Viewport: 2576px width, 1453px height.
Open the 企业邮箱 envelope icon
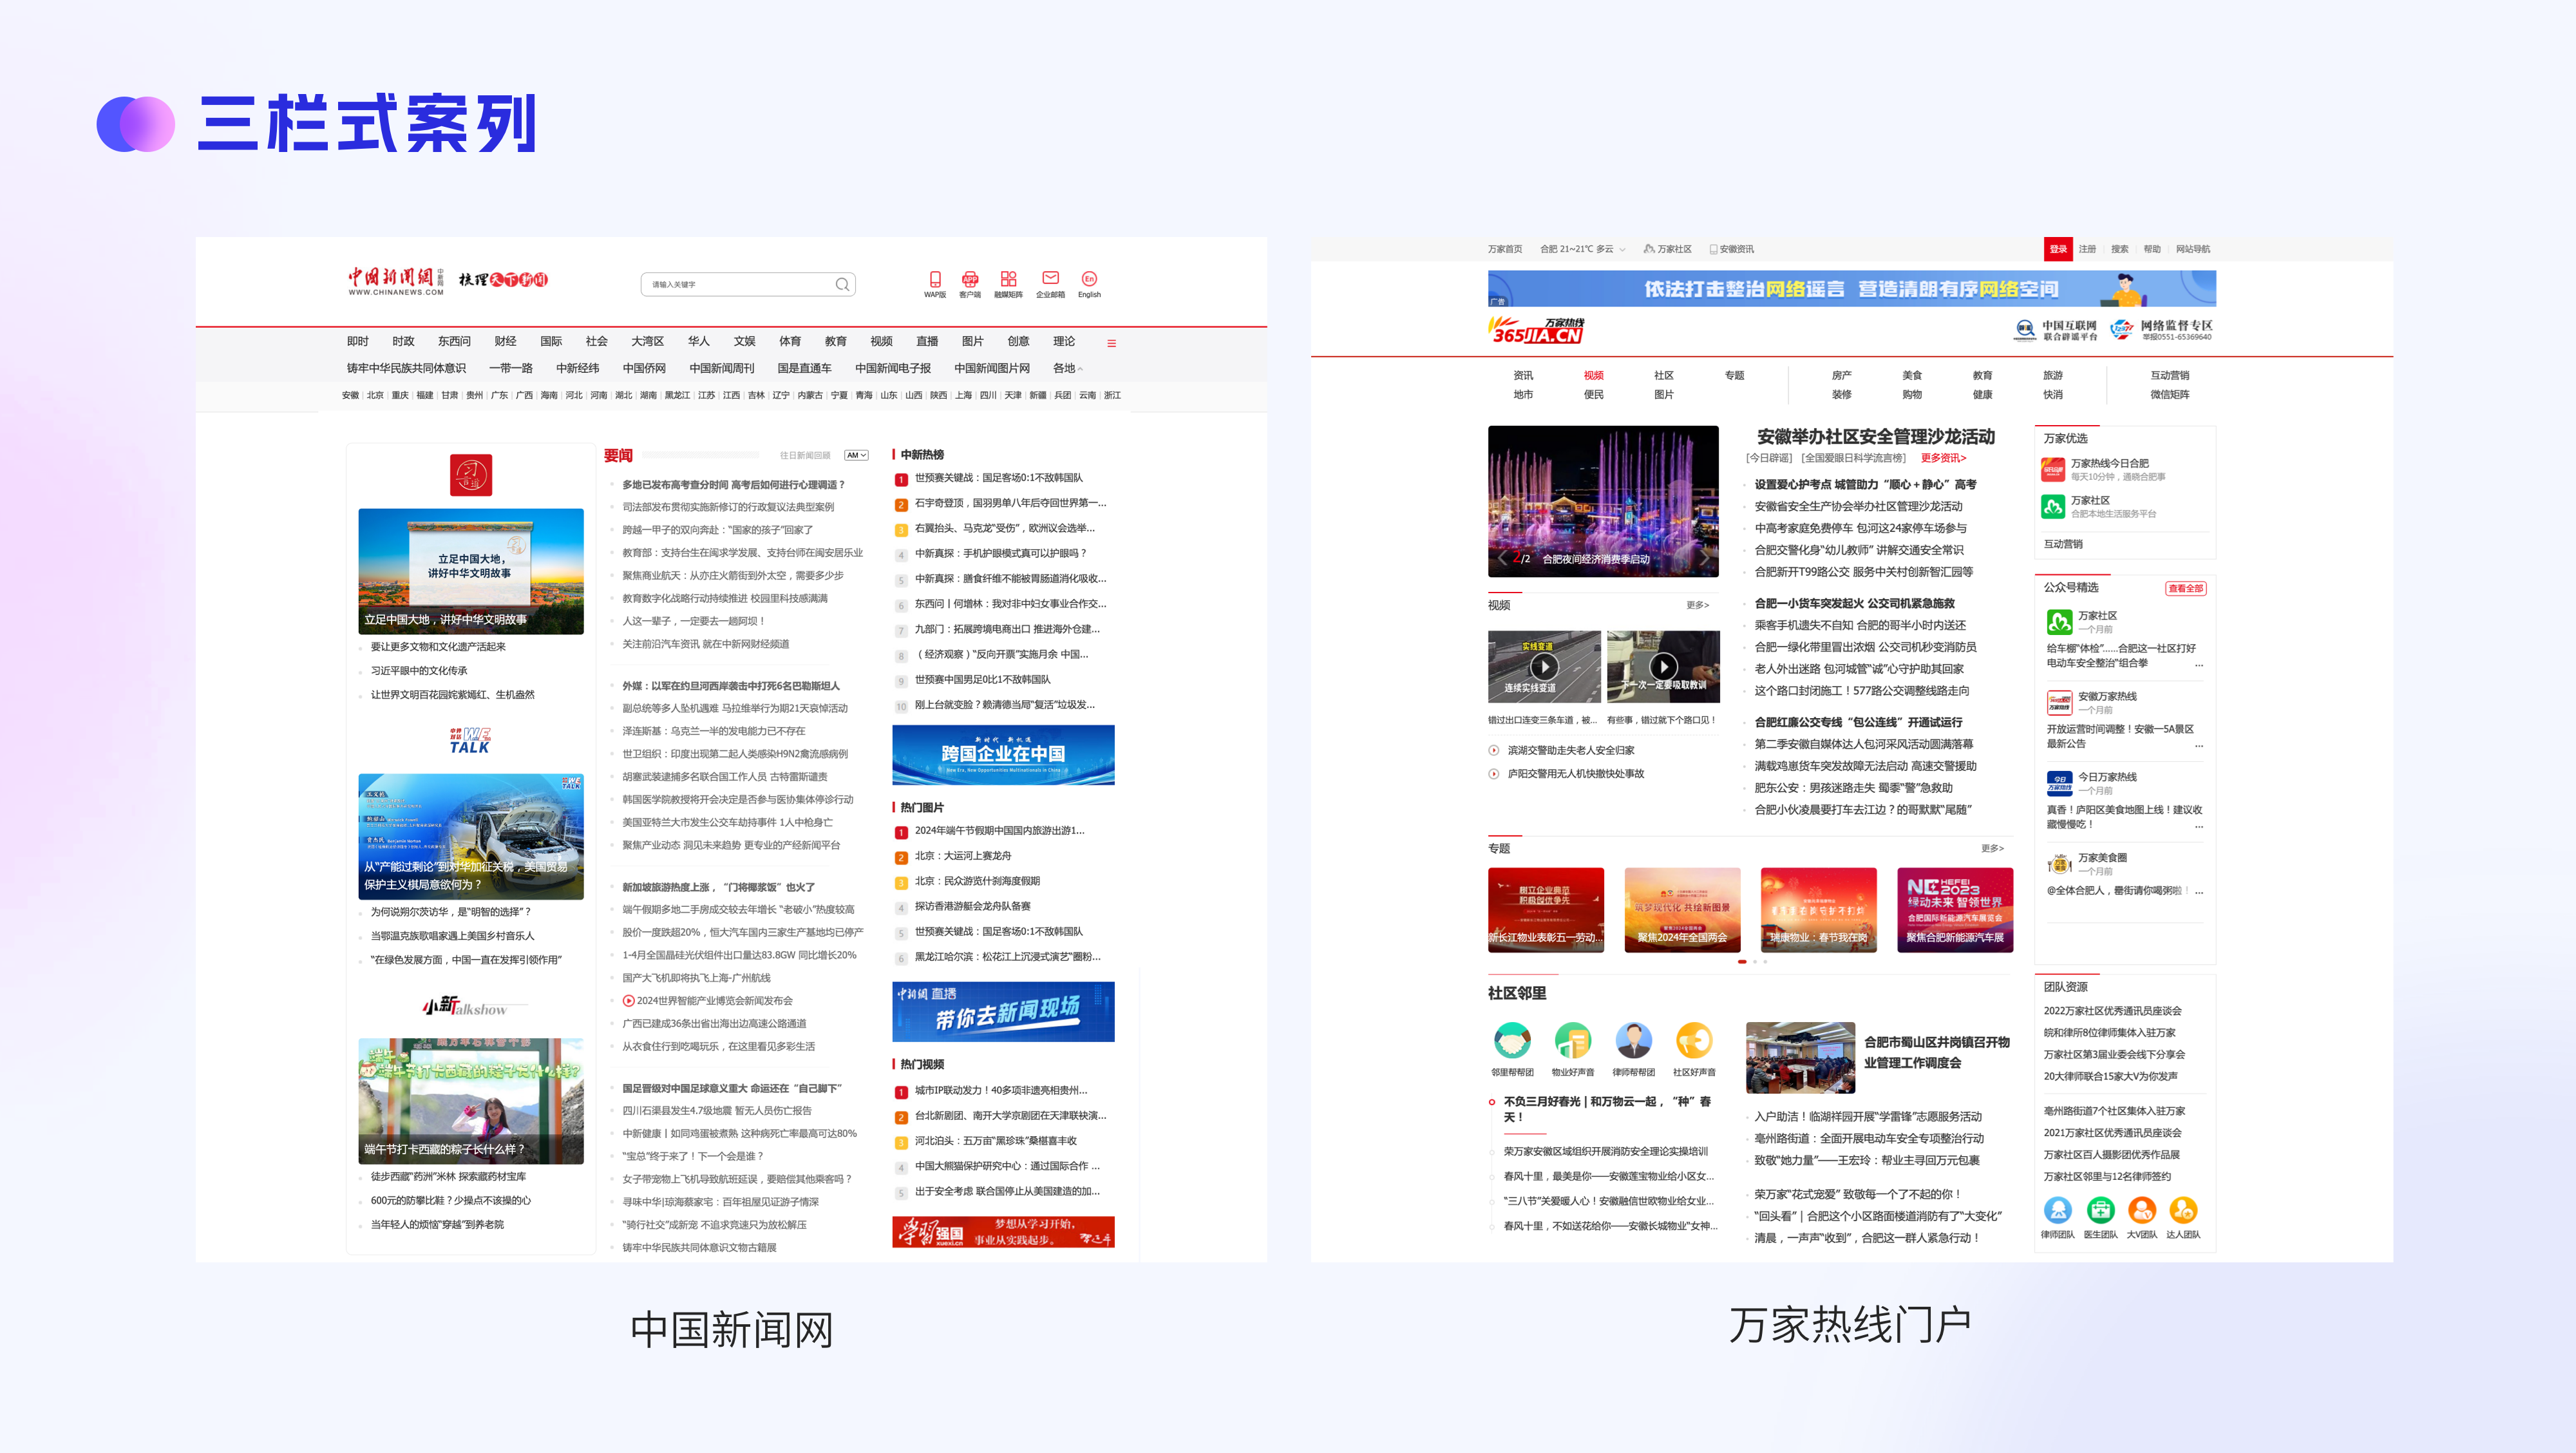(1050, 279)
